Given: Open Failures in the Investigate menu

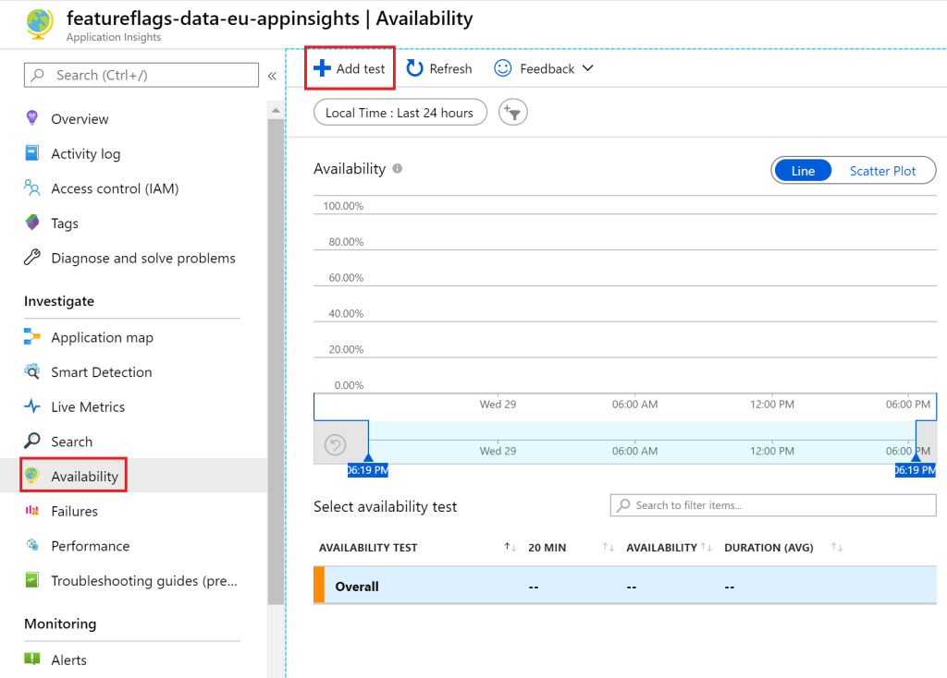Looking at the screenshot, I should coord(74,511).
